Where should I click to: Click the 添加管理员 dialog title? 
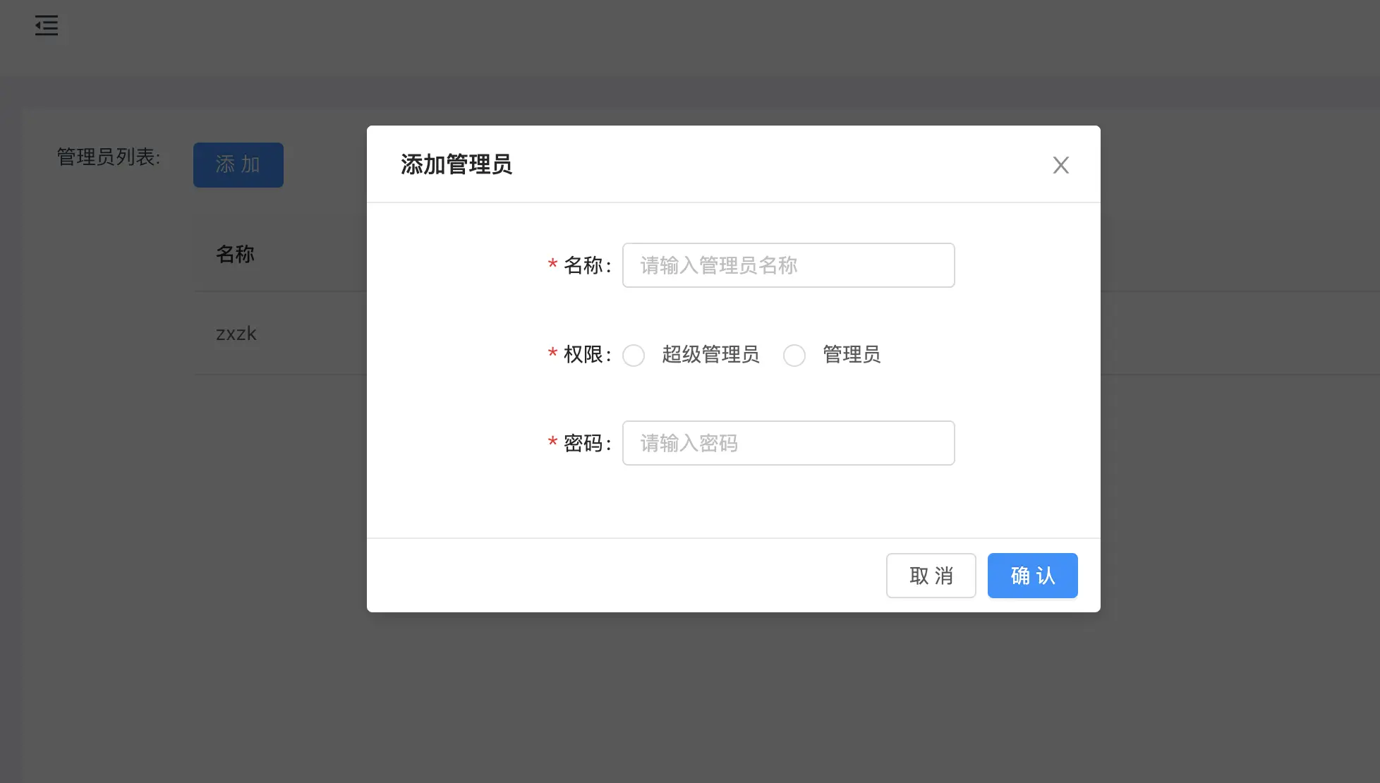(x=456, y=164)
